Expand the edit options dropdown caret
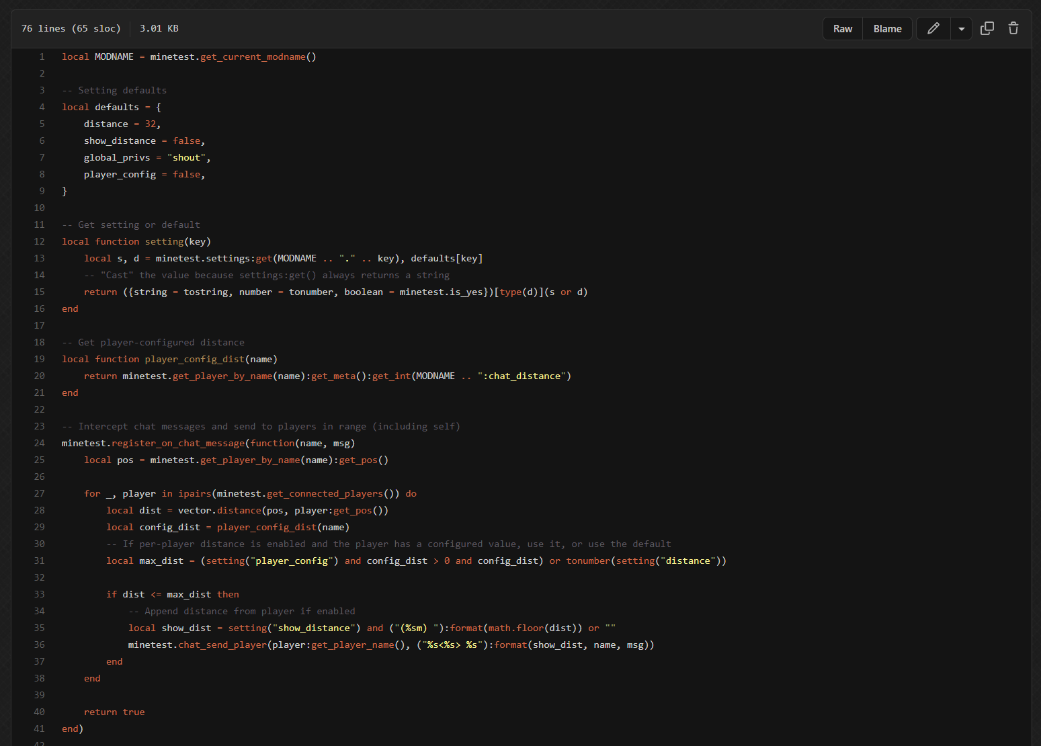1041x746 pixels. coord(961,29)
